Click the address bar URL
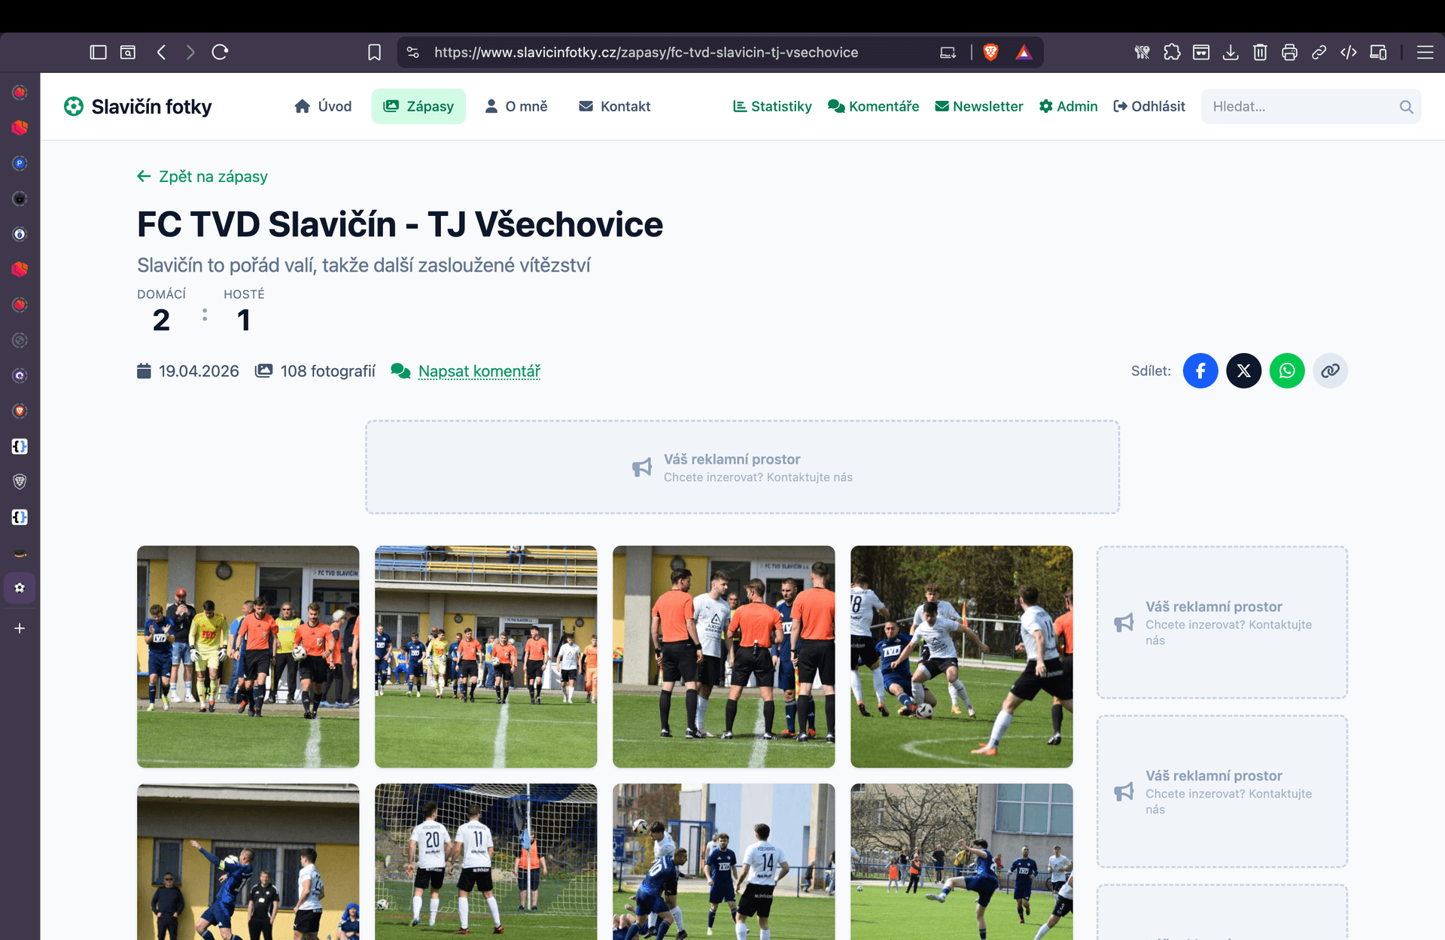Viewport: 1445px width, 940px height. [646, 52]
